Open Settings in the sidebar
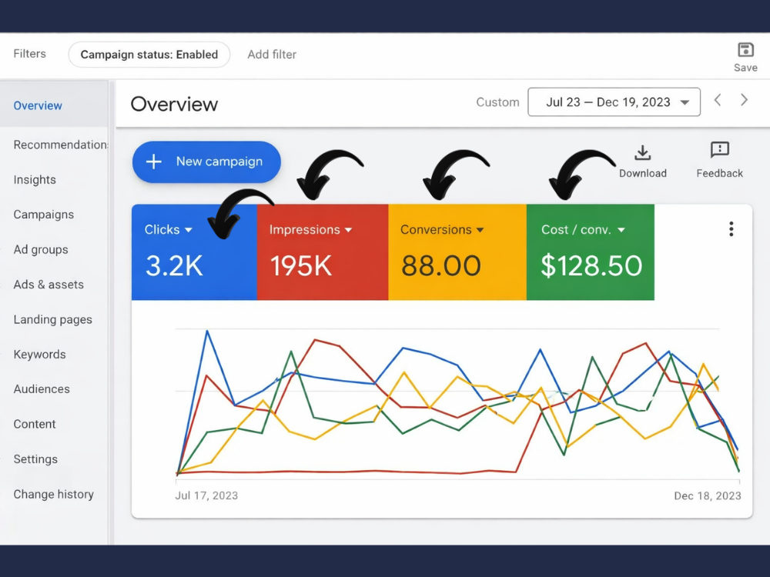Viewport: 770px width, 577px height. coord(35,459)
